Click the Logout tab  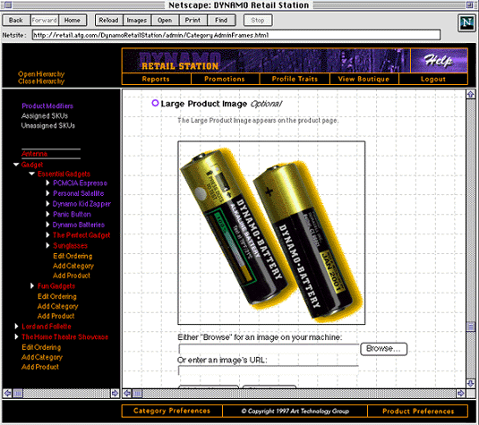coord(433,79)
